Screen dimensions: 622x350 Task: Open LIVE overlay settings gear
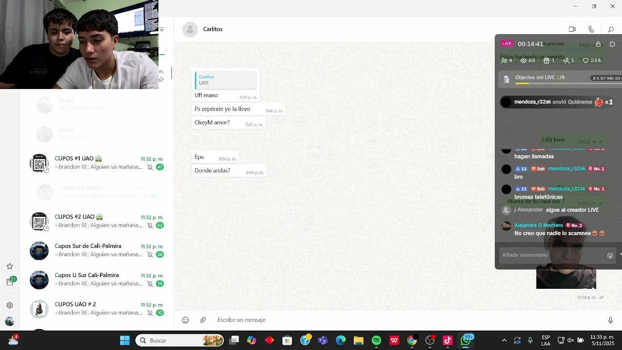(612, 44)
